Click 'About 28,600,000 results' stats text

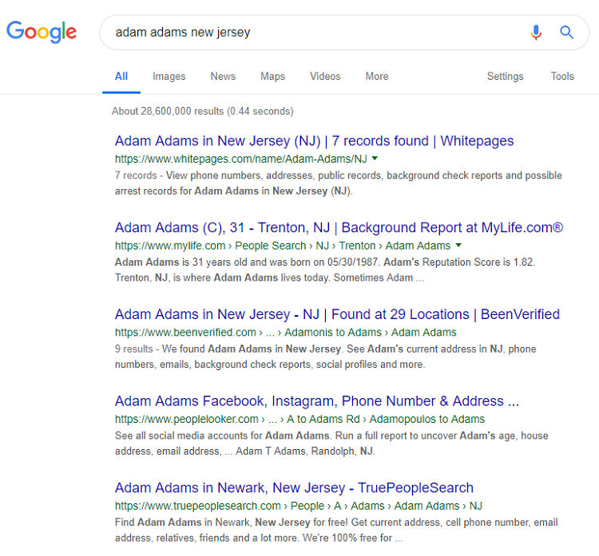[203, 111]
